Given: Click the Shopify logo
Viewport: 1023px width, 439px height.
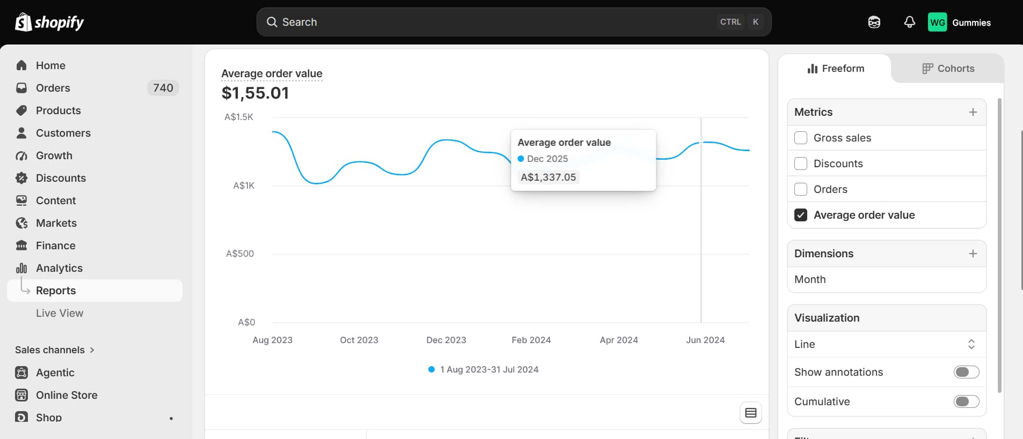Looking at the screenshot, I should pos(49,22).
